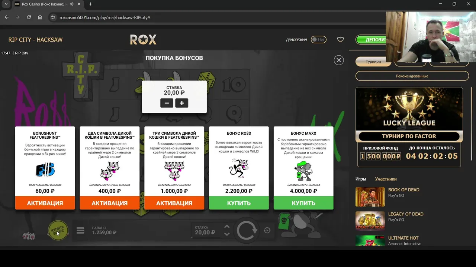Buy the MAXX bonus for 4.000,00 ₽

pos(303,203)
